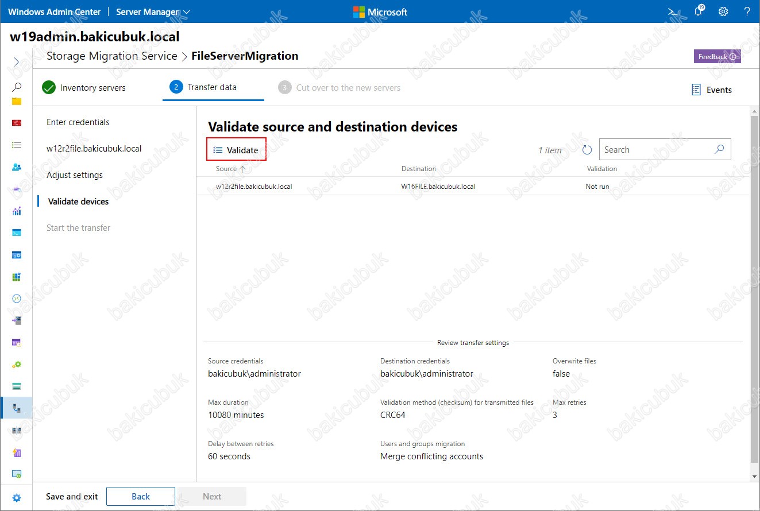Refresh the validation list
The height and width of the screenshot is (511, 760).
pos(587,150)
